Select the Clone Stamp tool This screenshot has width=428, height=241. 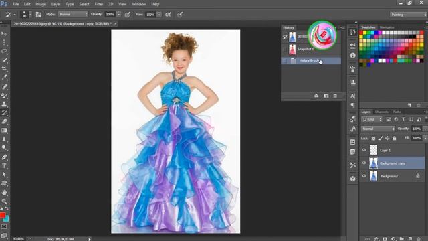(4, 104)
